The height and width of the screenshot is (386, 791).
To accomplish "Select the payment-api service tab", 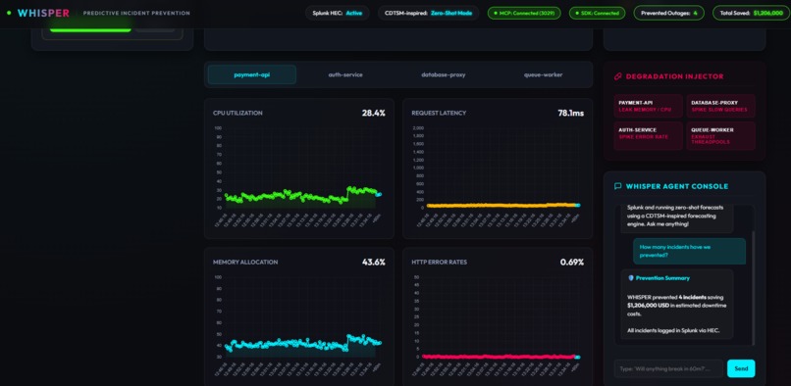I will [x=252, y=74].
